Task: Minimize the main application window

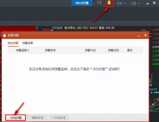Action: tap(148, 3)
